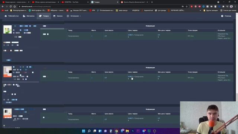Image resolution: width=238 pixels, height=134 pixels.
Task: Open File Explorer from the taskbar
Action: [127, 131]
